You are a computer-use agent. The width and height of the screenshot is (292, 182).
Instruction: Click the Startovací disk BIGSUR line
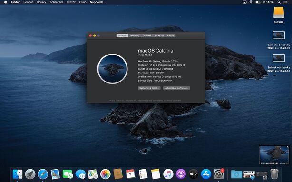point(151,73)
